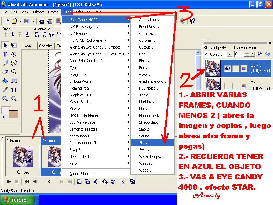Click the Transparency value stepper arrows
Screen dimensions: 273x205
247,54
